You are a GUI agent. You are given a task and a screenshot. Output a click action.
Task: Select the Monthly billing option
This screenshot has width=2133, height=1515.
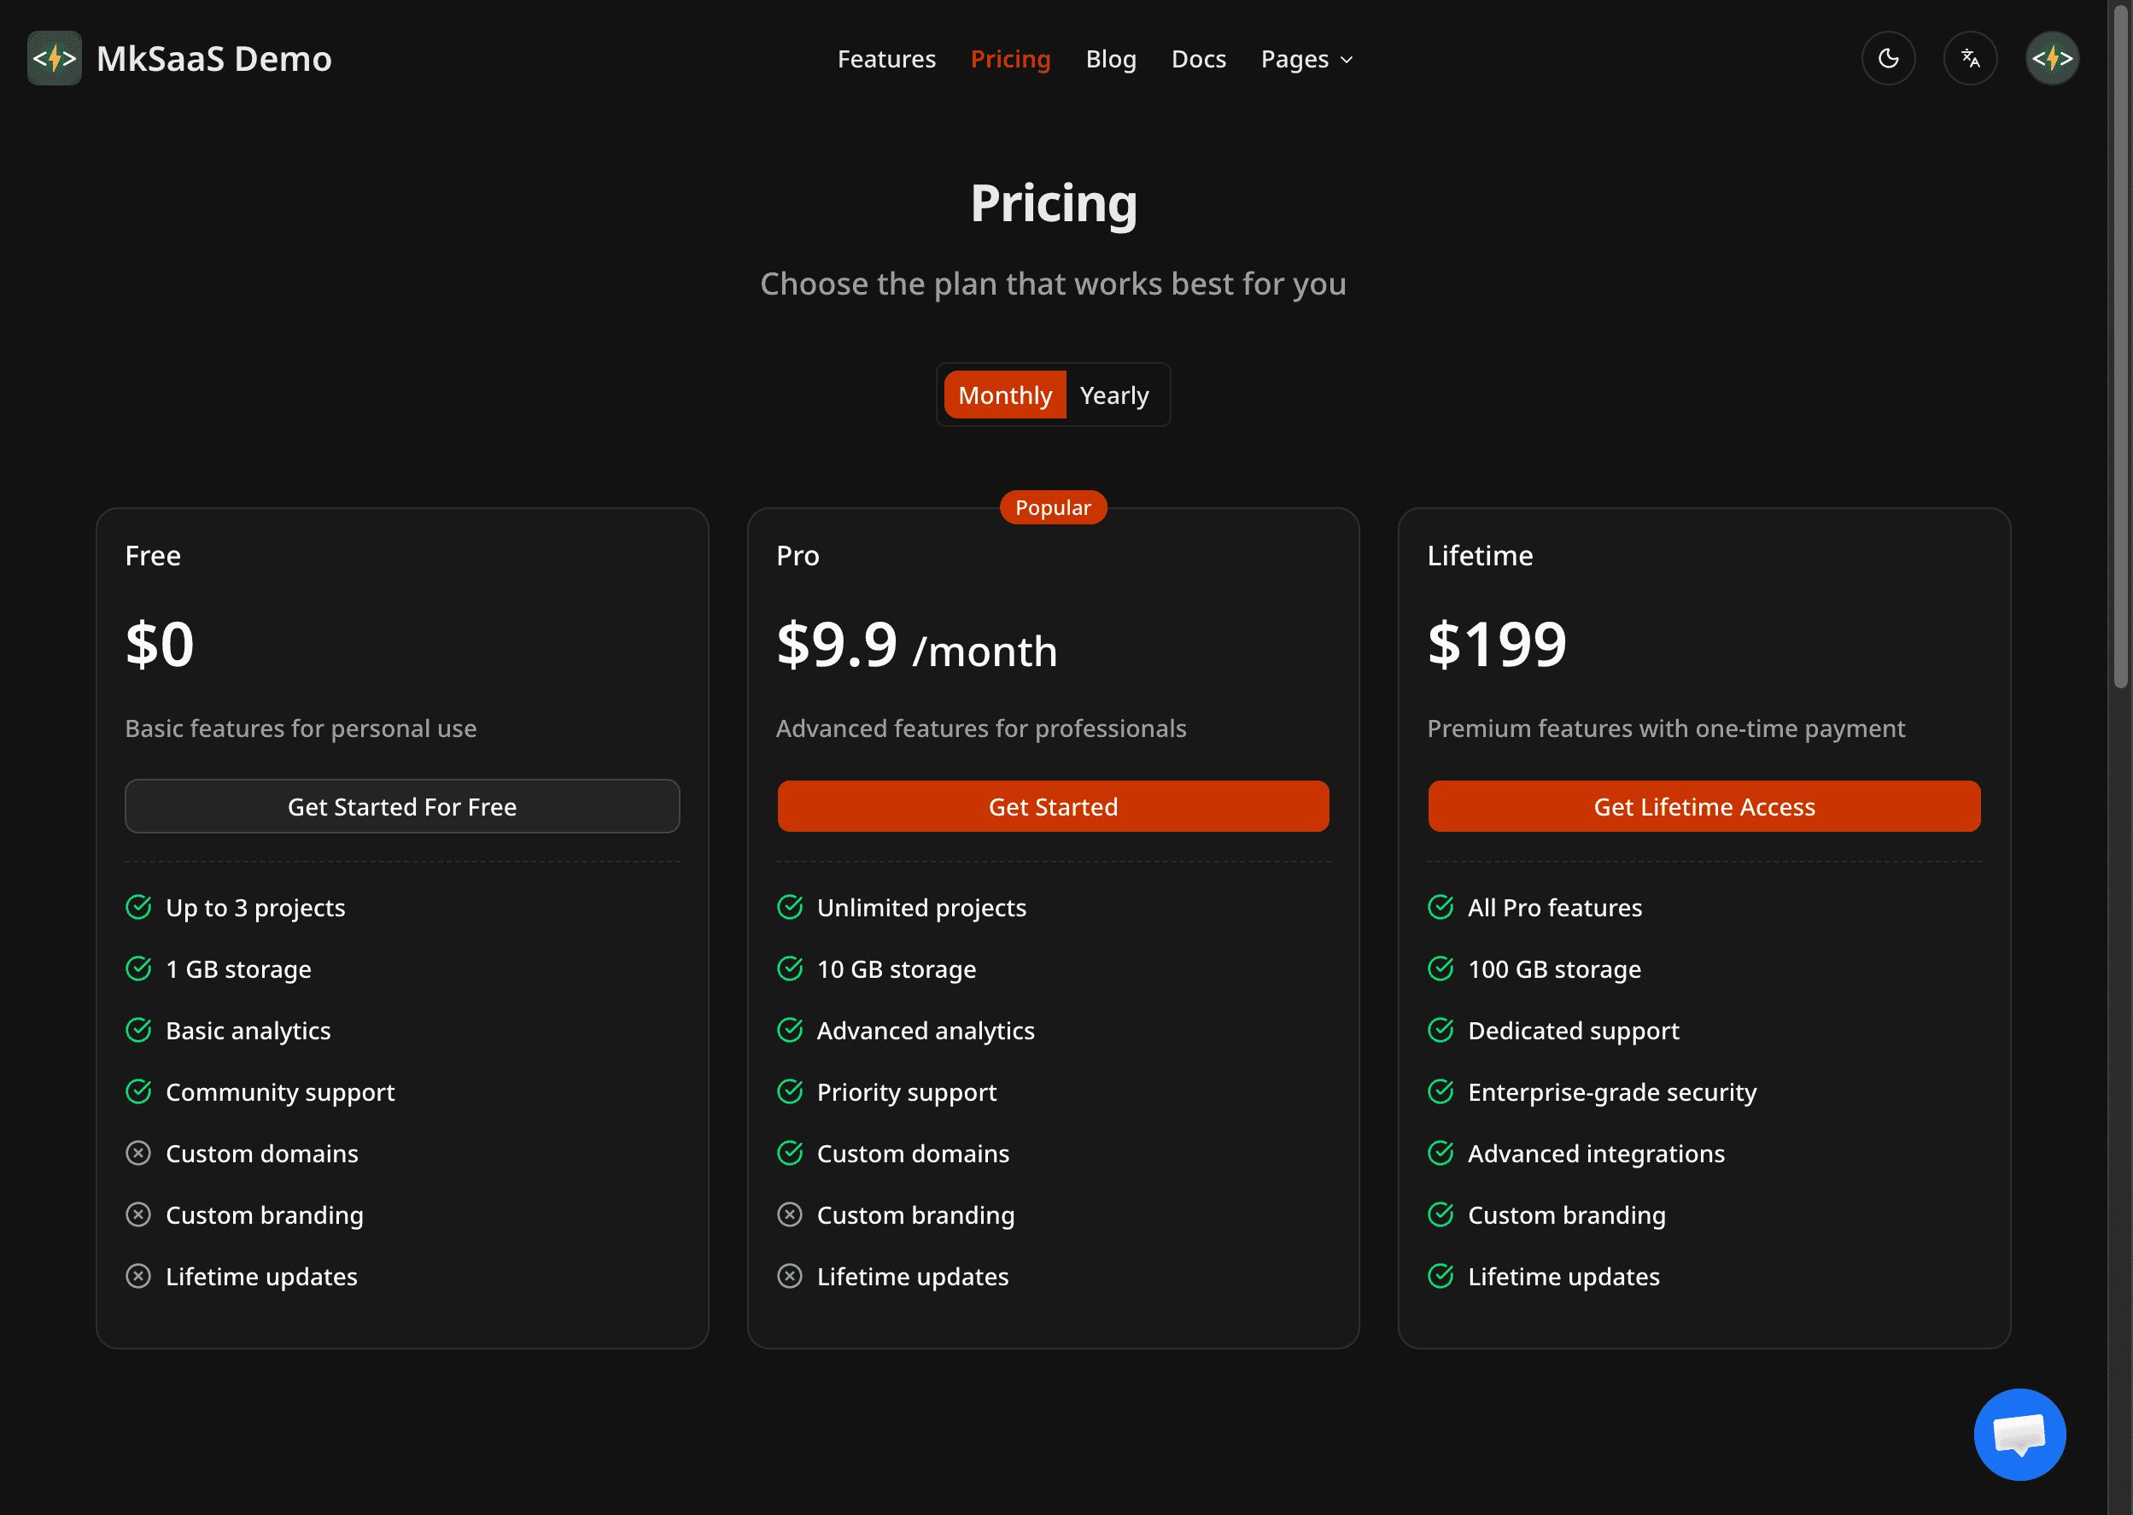[1004, 395]
